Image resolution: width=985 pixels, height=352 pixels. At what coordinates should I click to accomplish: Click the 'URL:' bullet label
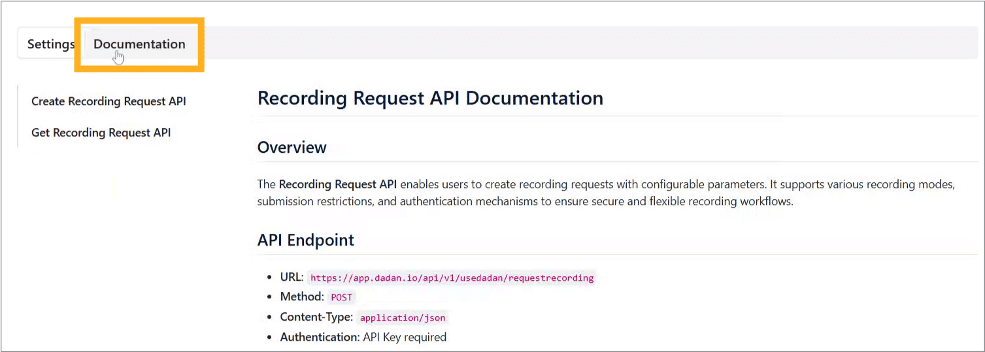(292, 277)
